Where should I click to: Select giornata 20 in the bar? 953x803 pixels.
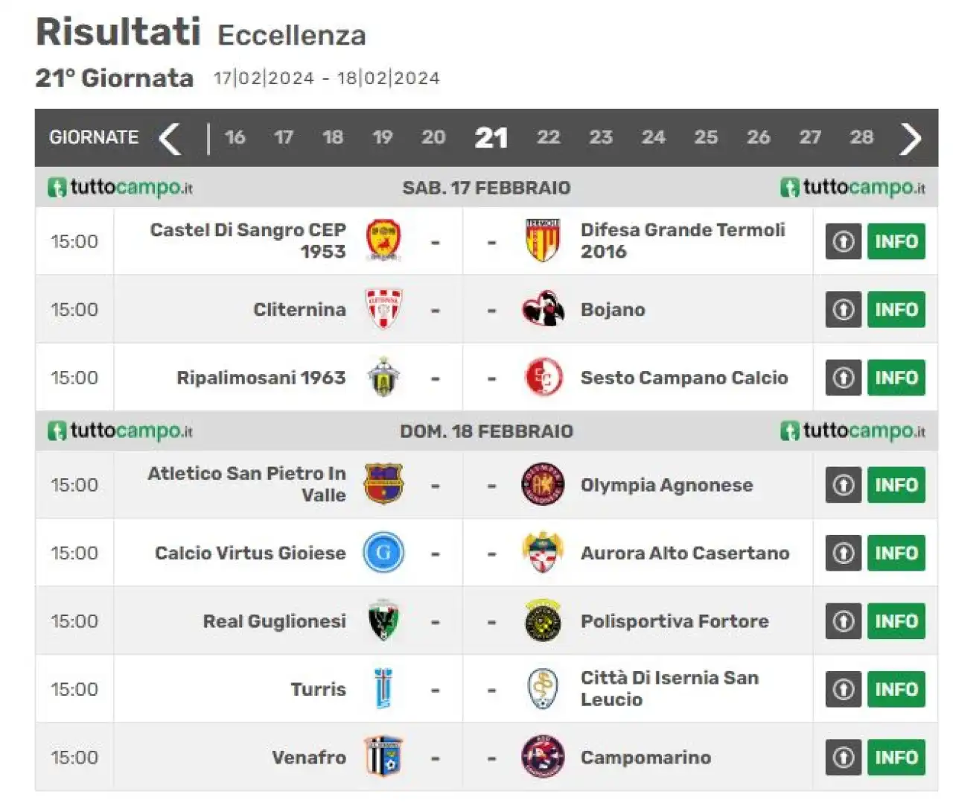coord(433,137)
